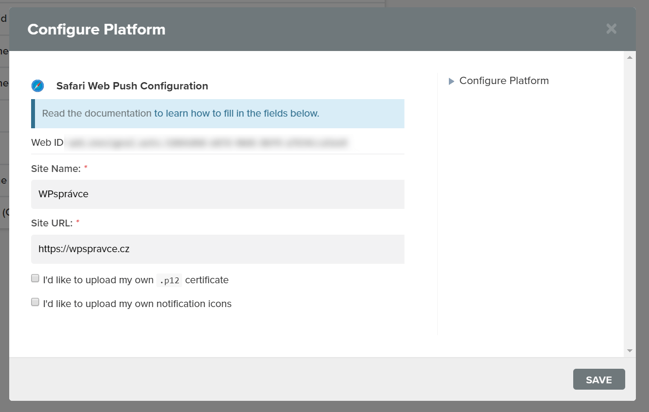Save the platform configuration

tap(599, 379)
